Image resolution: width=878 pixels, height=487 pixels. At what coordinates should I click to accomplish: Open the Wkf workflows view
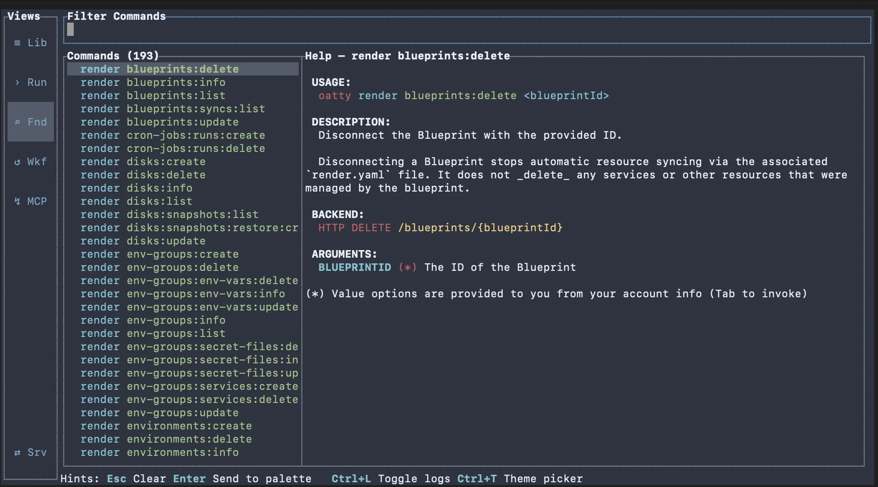click(x=31, y=161)
